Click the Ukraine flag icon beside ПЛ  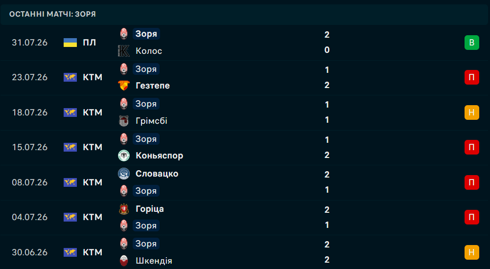70,43
